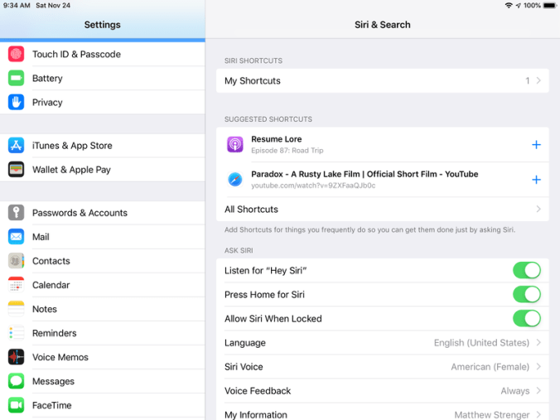Open the Voice Memos icon
Screen dimensions: 560x420
tap(16, 357)
